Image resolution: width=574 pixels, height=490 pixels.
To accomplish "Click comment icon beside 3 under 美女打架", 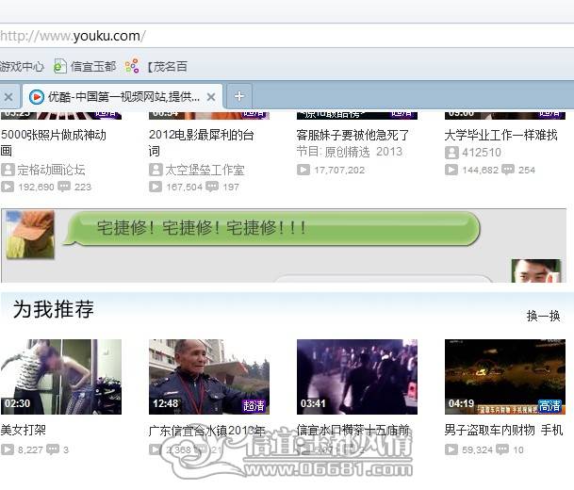I will (x=53, y=449).
